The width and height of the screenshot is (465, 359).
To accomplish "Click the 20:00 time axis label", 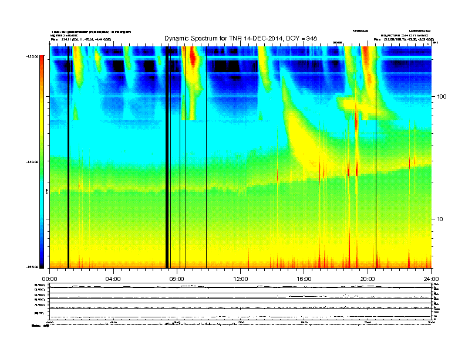I will pyautogui.click(x=368, y=279).
